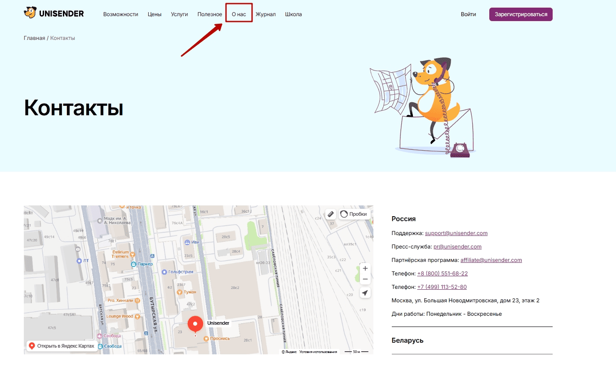The image size is (616, 366).
Task: Click the Контакты page heading
Action: point(74,107)
